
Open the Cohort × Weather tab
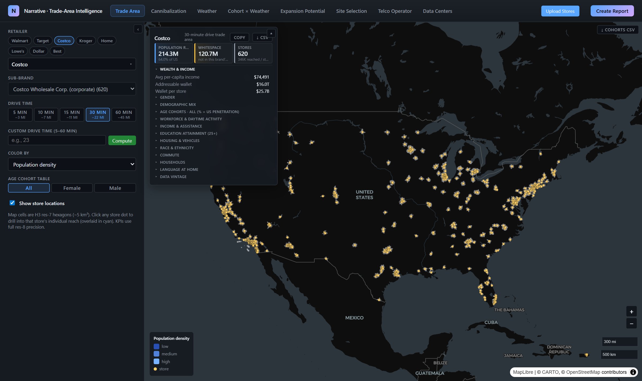pos(249,11)
